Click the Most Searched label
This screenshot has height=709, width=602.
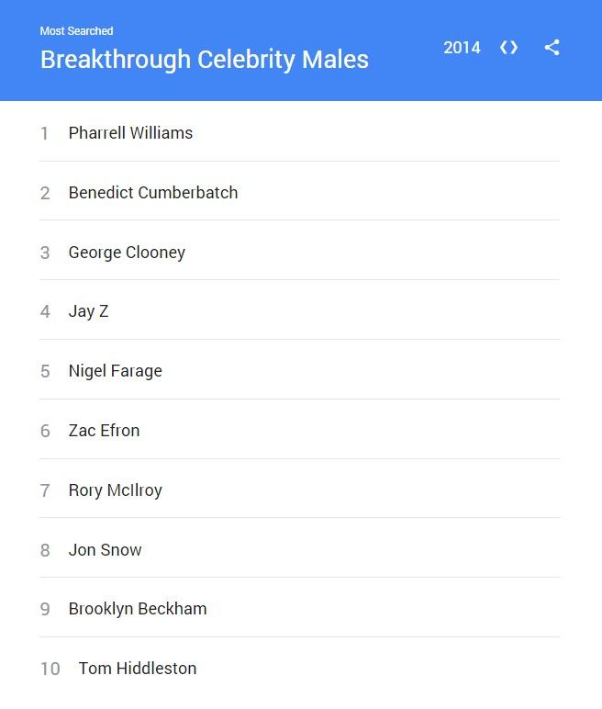click(x=76, y=30)
